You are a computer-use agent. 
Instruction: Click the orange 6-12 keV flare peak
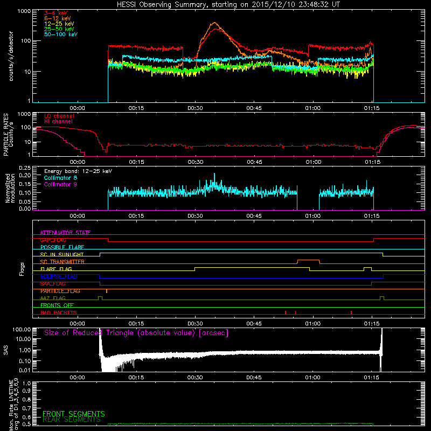(x=214, y=23)
